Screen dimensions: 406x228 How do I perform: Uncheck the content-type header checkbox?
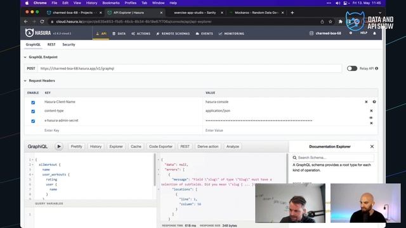coord(33,111)
